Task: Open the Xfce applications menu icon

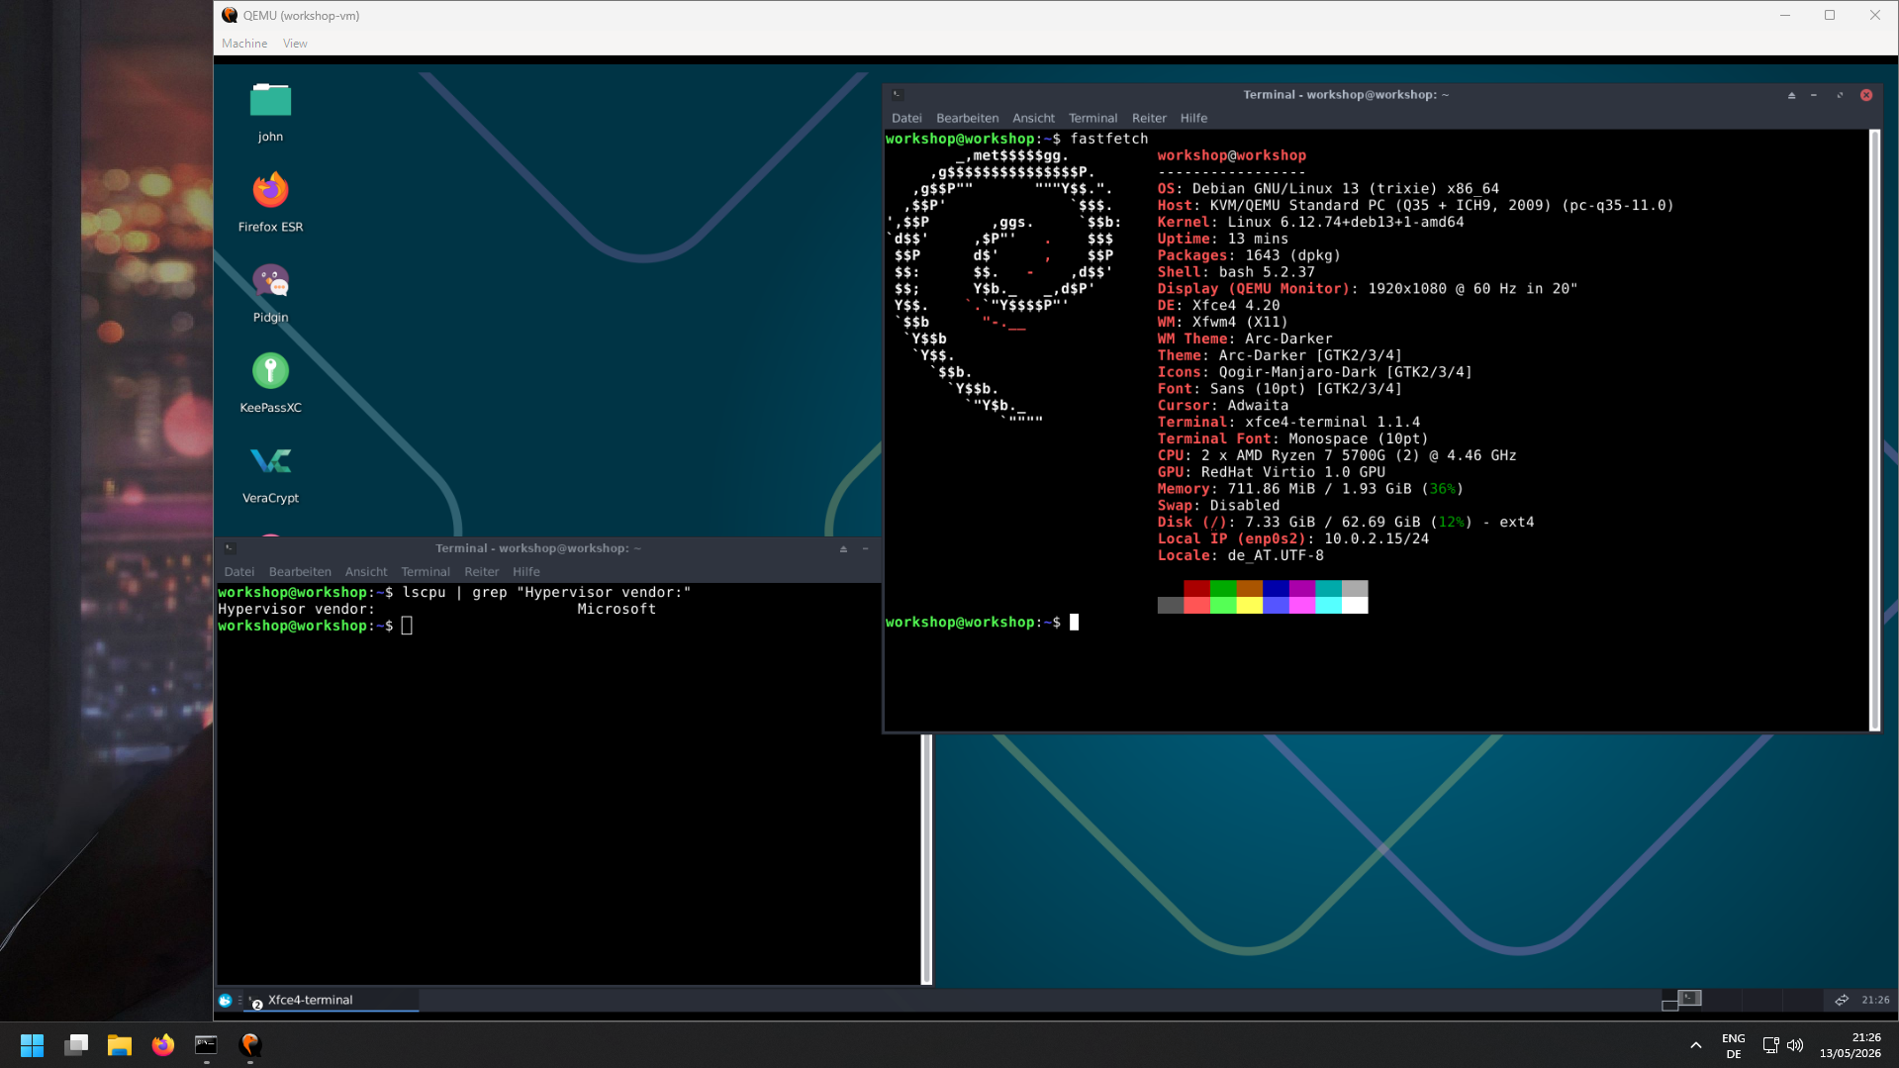Action: click(226, 1000)
